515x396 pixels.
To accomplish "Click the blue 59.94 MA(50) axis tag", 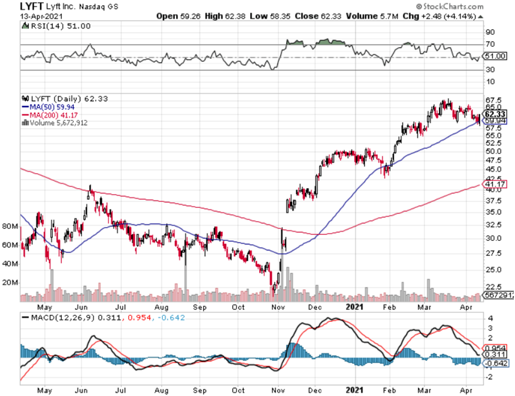I will 495,121.
